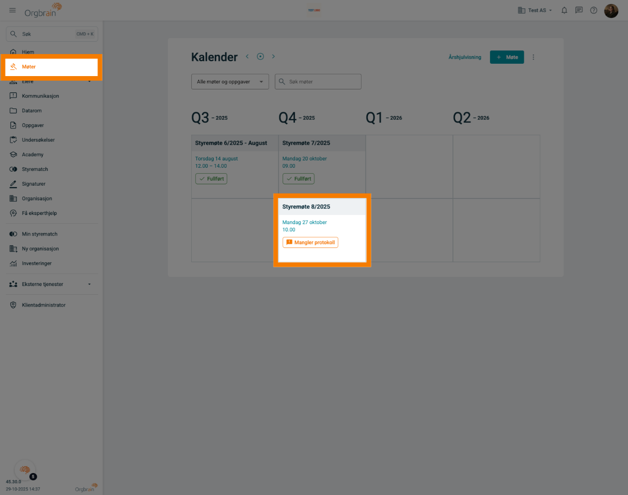Image resolution: width=628 pixels, height=495 pixels.
Task: Open the user profile avatar
Action: [611, 11]
